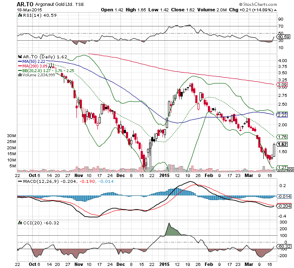Click the AR.TO ticker symbol title
Viewport: 294px width, 268px height.
tap(25, 4)
